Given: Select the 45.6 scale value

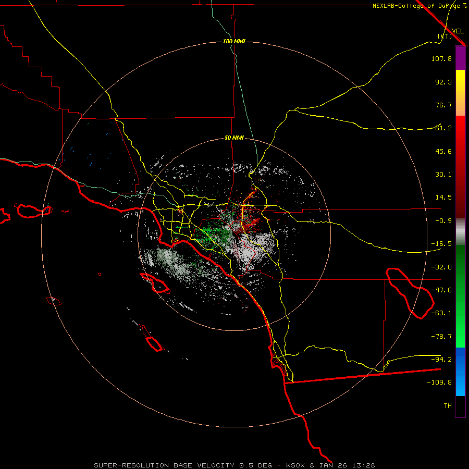Looking at the screenshot, I should pos(443,151).
